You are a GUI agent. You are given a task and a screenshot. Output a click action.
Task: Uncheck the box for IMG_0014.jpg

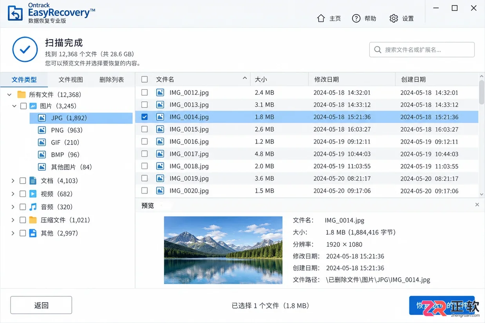tap(145, 117)
